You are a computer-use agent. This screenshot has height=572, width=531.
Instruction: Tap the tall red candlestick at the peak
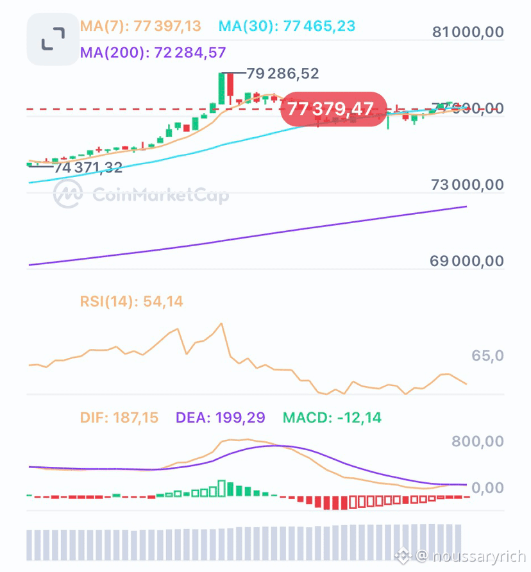(230, 86)
